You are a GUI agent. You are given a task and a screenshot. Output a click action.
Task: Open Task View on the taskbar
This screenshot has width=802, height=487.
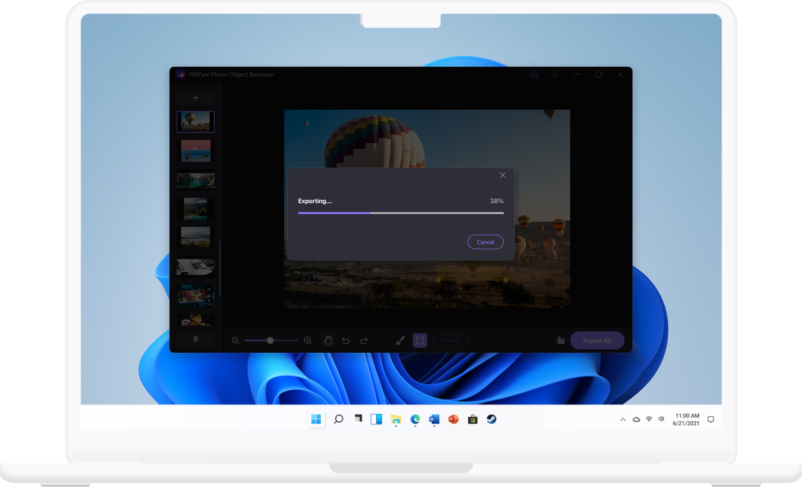358,419
